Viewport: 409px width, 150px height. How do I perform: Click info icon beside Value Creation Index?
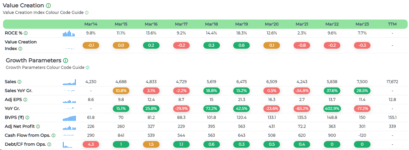coord(20,49)
